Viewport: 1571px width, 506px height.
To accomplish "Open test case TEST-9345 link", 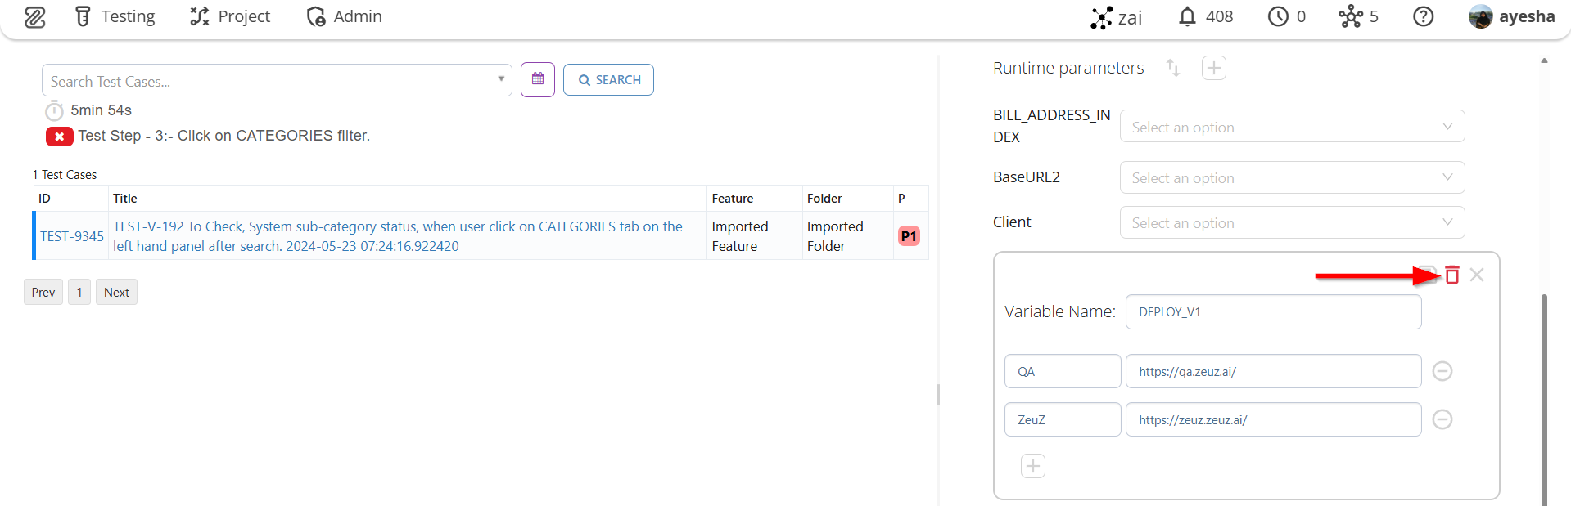I will point(72,236).
